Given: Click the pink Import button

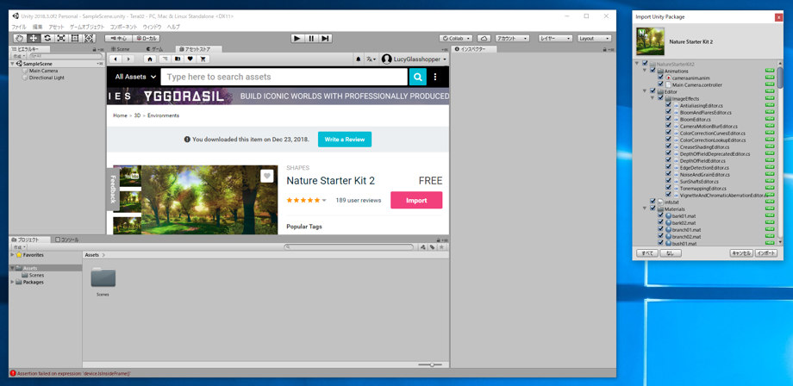Looking at the screenshot, I should tap(416, 200).
